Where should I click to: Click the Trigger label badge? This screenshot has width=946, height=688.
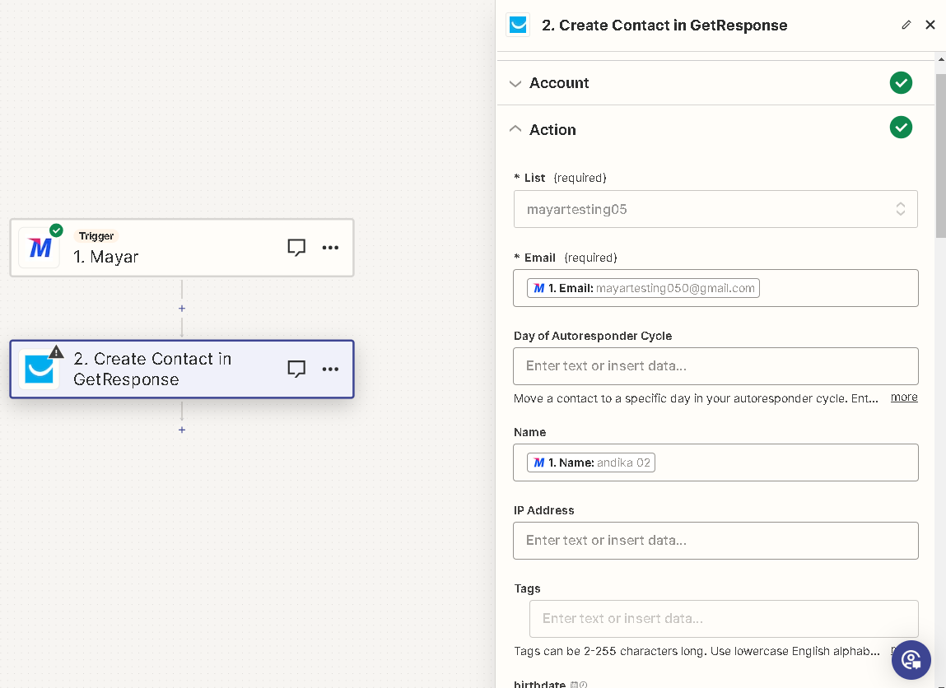(x=96, y=235)
